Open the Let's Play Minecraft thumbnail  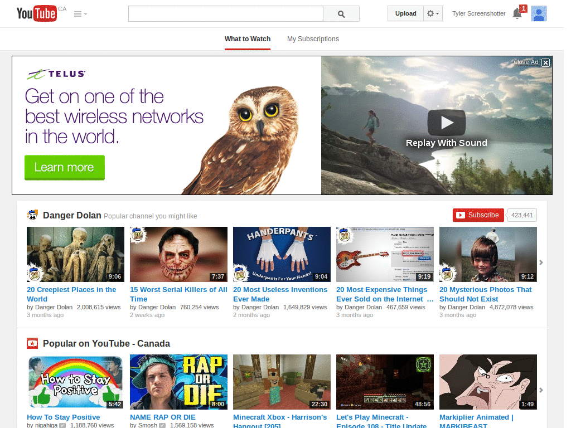385,382
